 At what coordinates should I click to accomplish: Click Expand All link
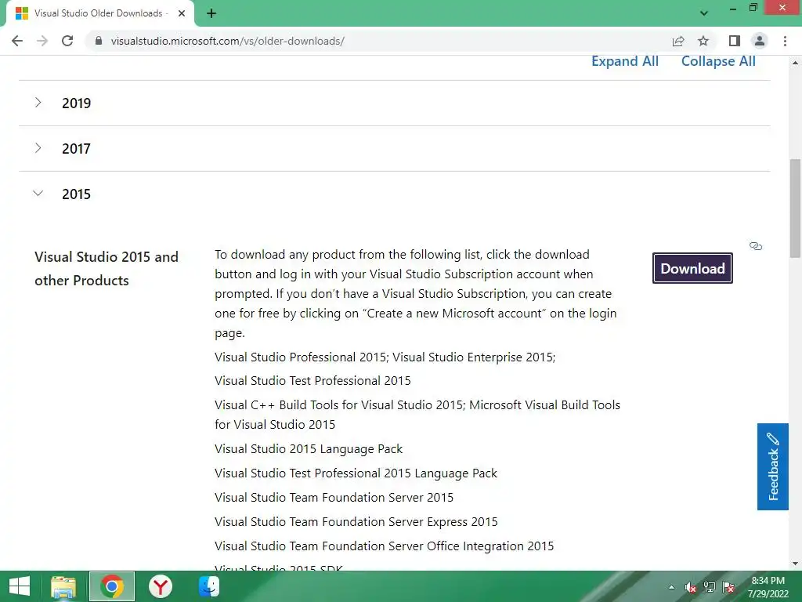pyautogui.click(x=625, y=61)
